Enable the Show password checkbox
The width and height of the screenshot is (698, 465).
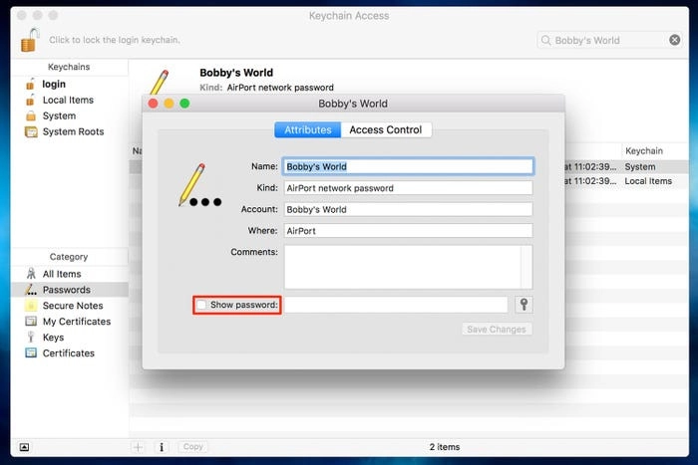[201, 305]
